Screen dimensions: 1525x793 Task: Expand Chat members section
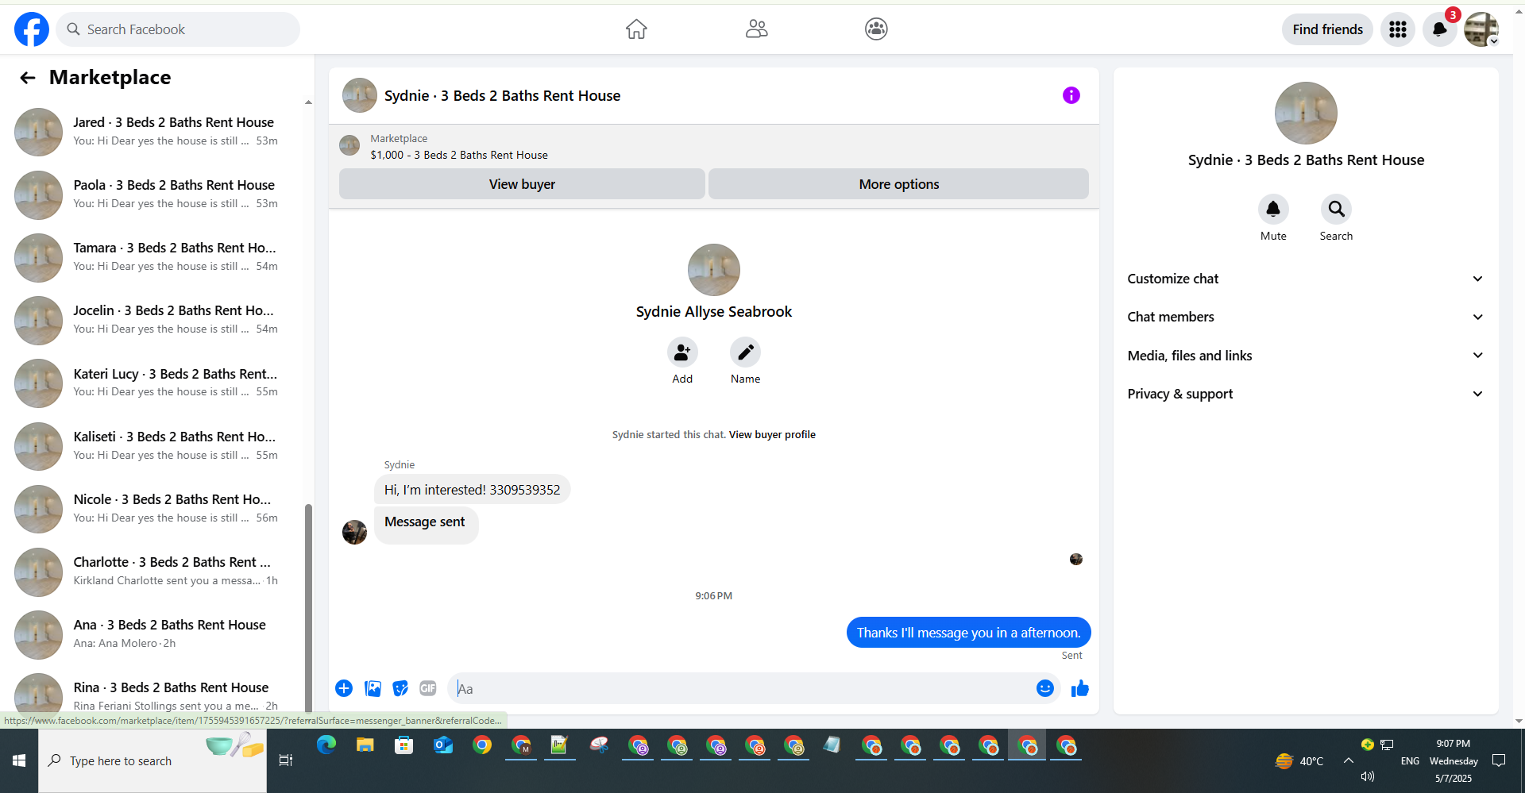pyautogui.click(x=1306, y=317)
